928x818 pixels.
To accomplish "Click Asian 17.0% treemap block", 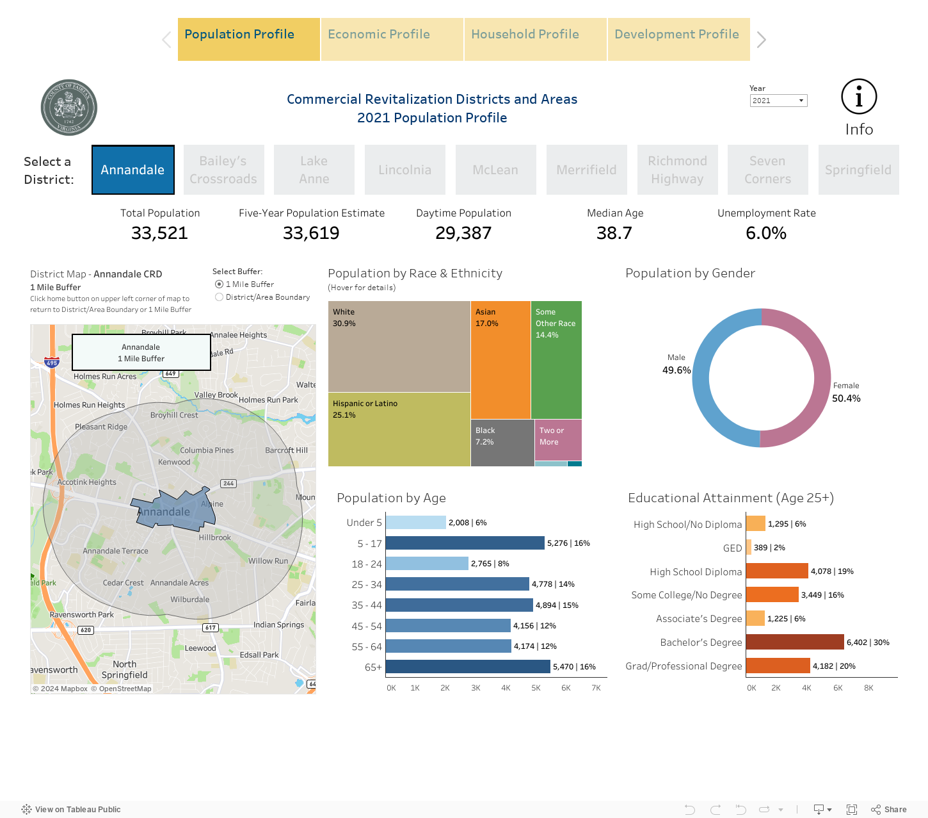I will click(500, 360).
